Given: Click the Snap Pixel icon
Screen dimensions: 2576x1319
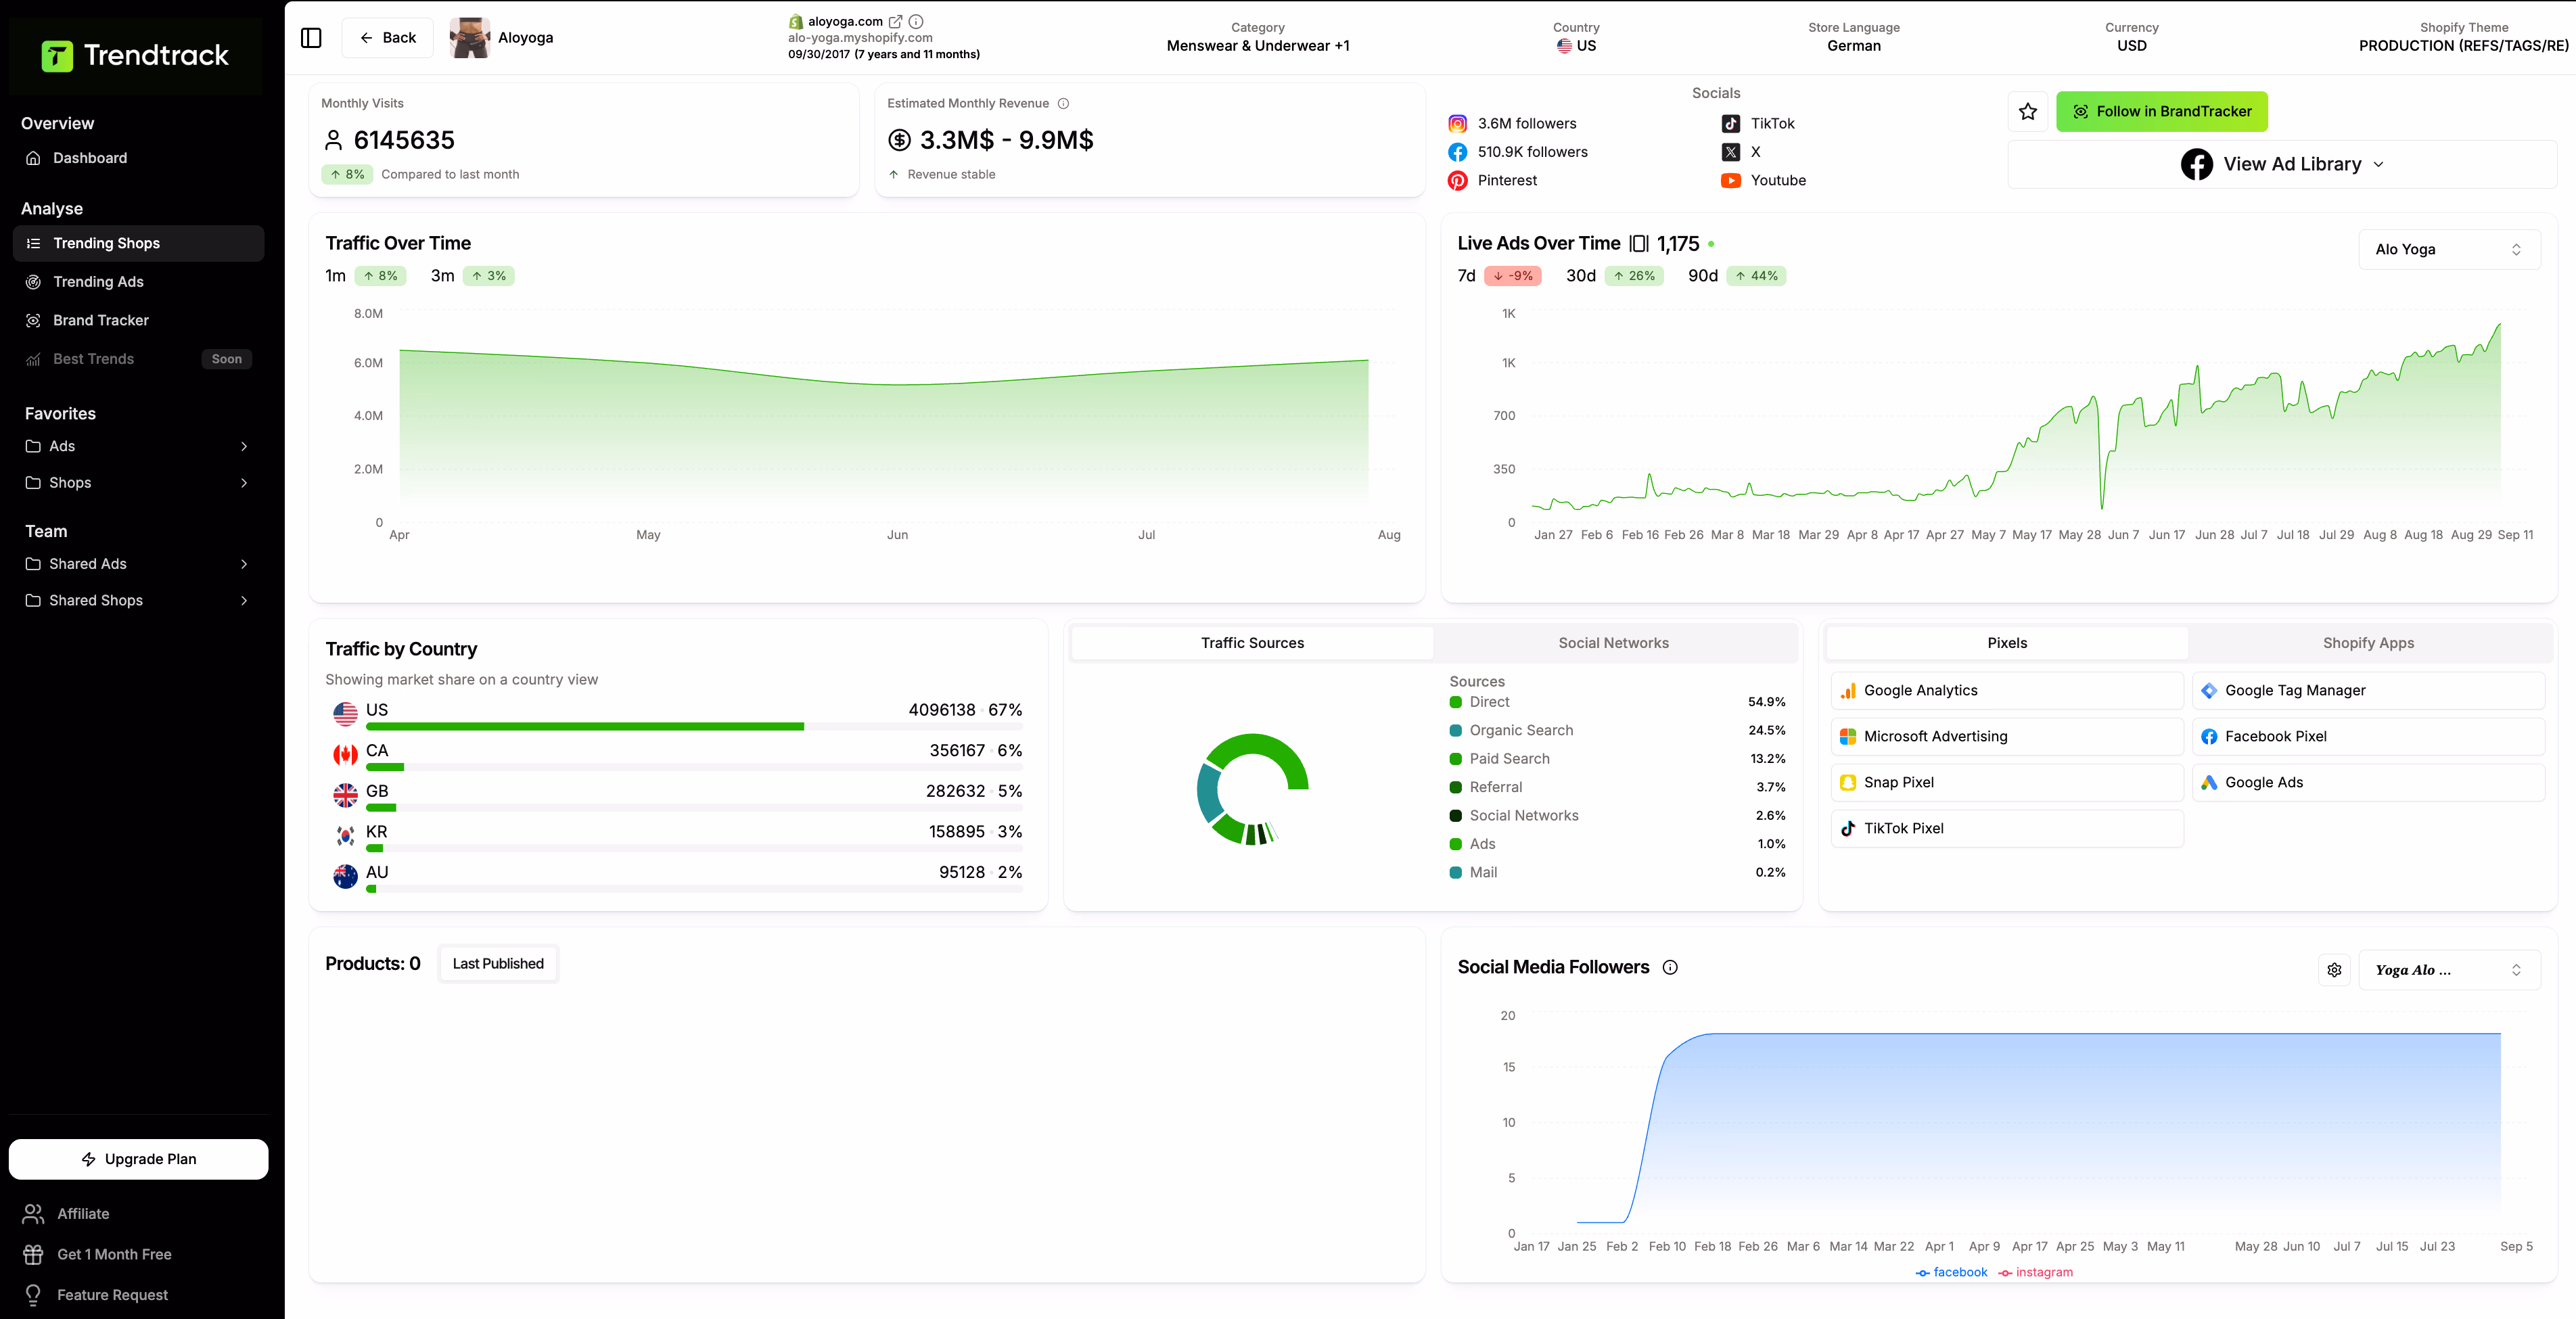Looking at the screenshot, I should (1848, 783).
